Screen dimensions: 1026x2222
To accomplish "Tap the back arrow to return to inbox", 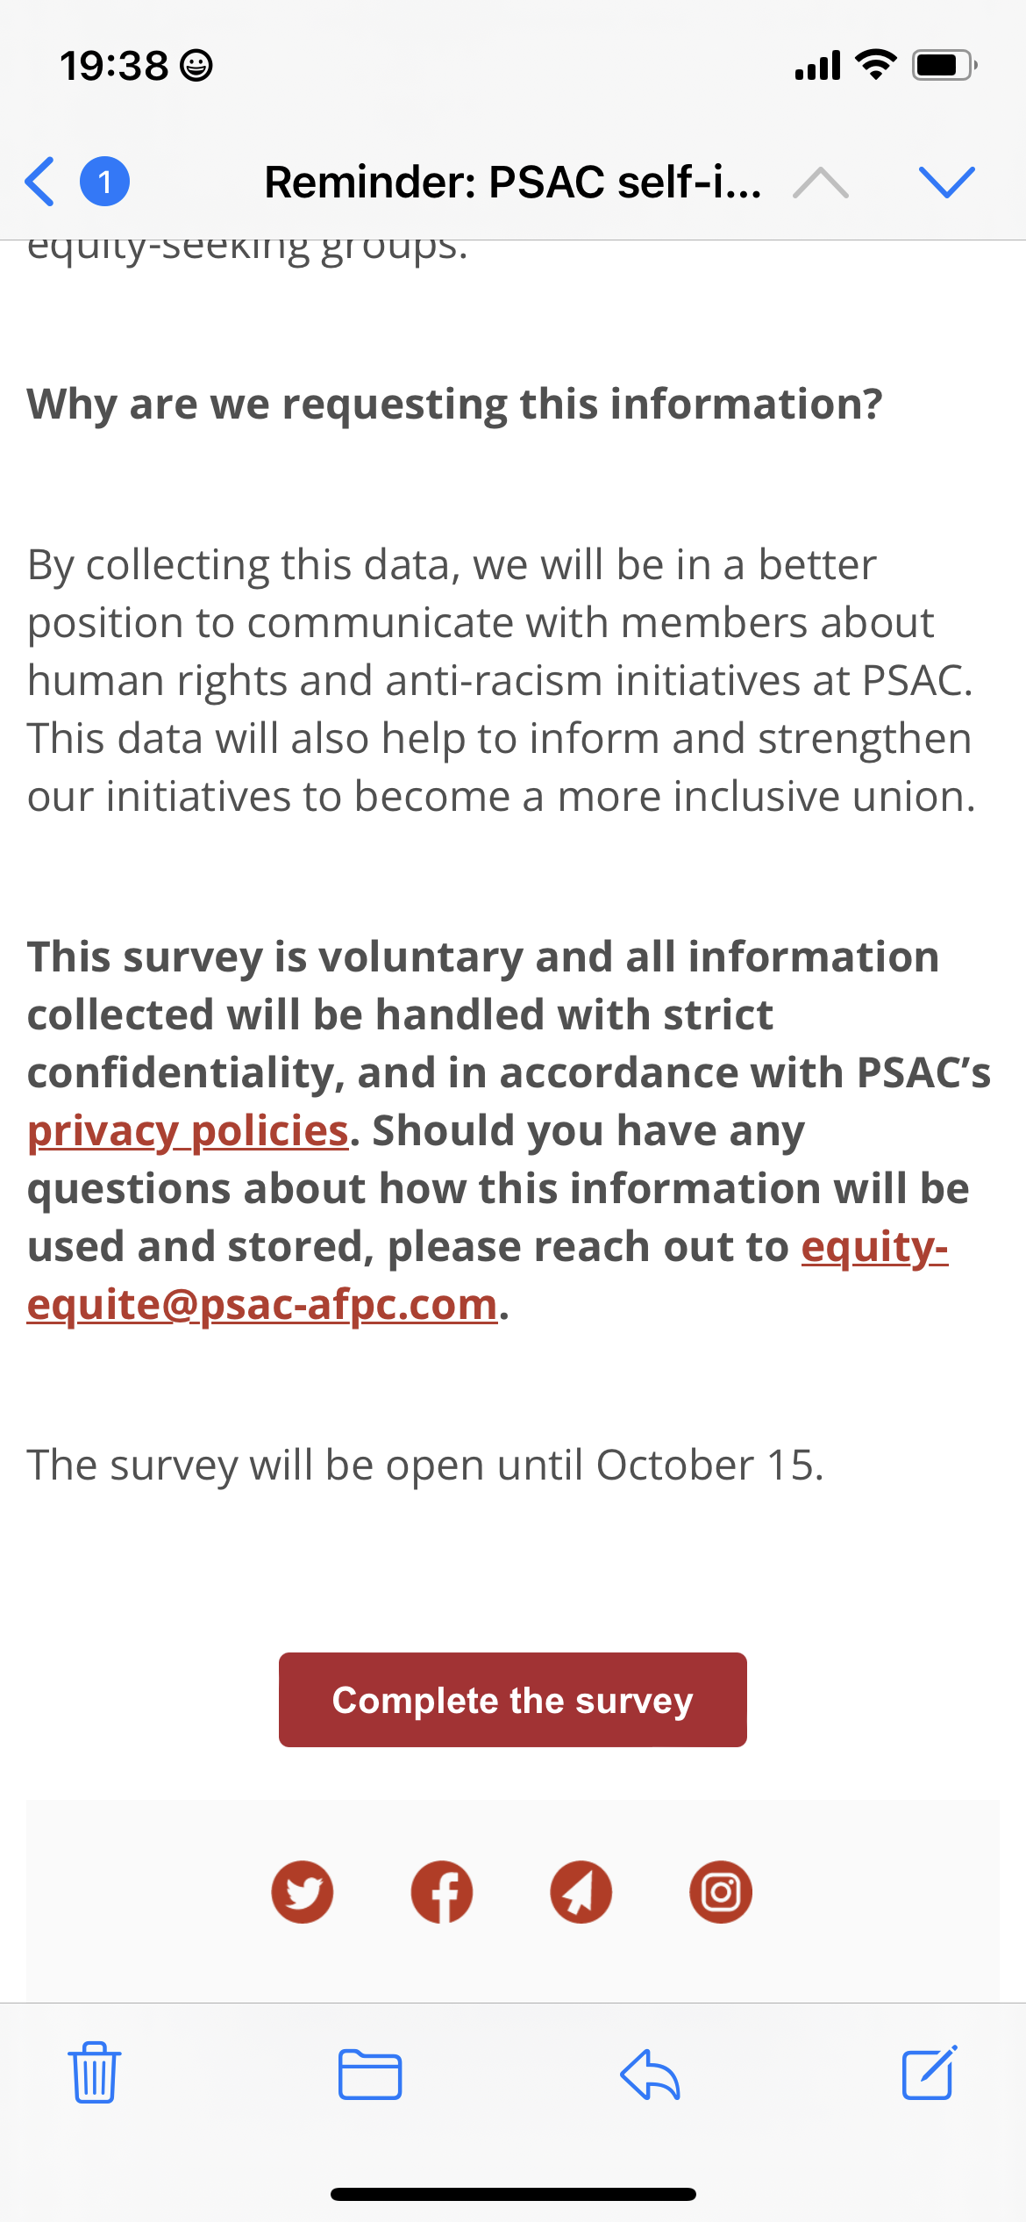I will pyautogui.click(x=39, y=182).
